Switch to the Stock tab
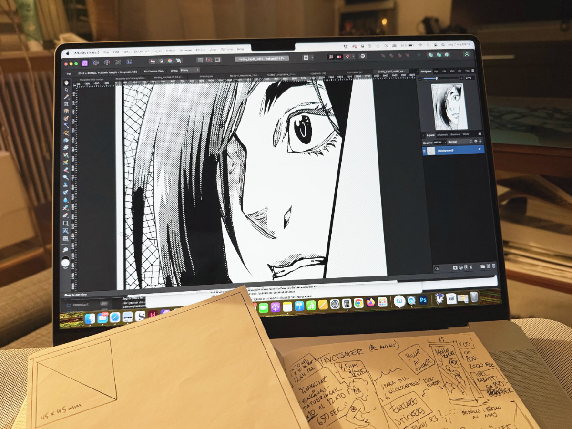The width and height of the screenshot is (572, 429). pyautogui.click(x=466, y=134)
